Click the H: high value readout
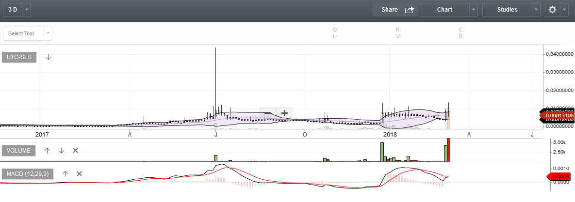 [398, 30]
